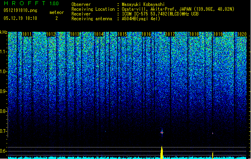The height and width of the screenshot is (159, 251).
Task: Click the 1814 time marker
Action: coord(99,34)
